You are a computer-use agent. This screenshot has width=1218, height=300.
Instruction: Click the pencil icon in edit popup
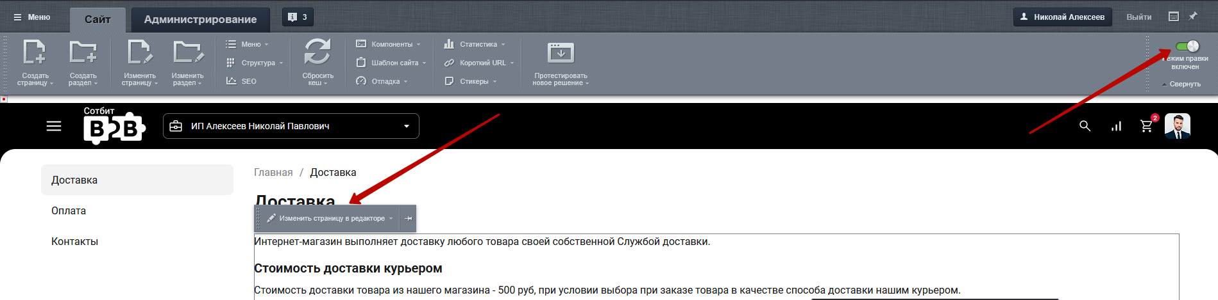[x=271, y=218]
